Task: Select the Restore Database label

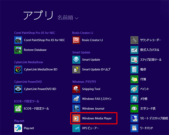Action: [35, 50]
